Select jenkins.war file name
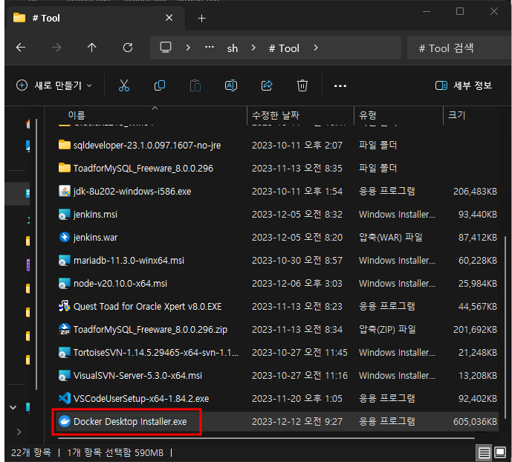Screen dimensions: 512x462 (95, 237)
